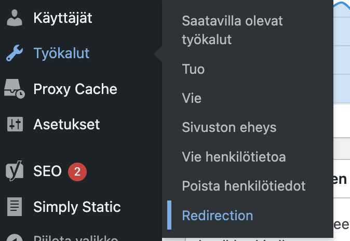
Task: Open Simply Static menu label
Action: click(x=77, y=207)
